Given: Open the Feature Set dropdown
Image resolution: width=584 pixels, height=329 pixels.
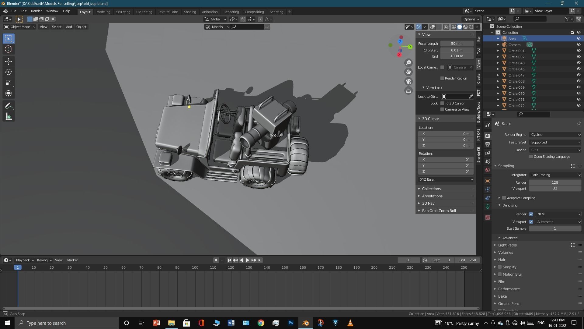Looking at the screenshot, I should pyautogui.click(x=555, y=142).
